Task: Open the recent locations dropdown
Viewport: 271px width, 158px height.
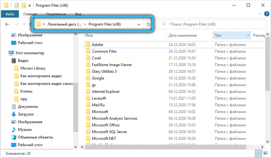Action: 24,24
